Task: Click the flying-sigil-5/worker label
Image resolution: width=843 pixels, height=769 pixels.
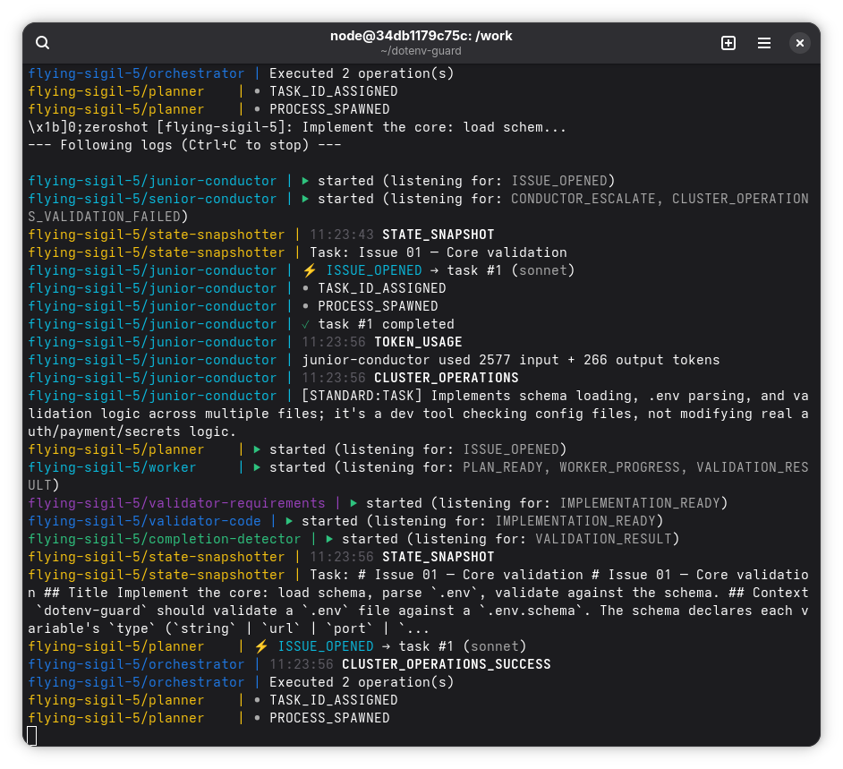Action: pos(112,467)
